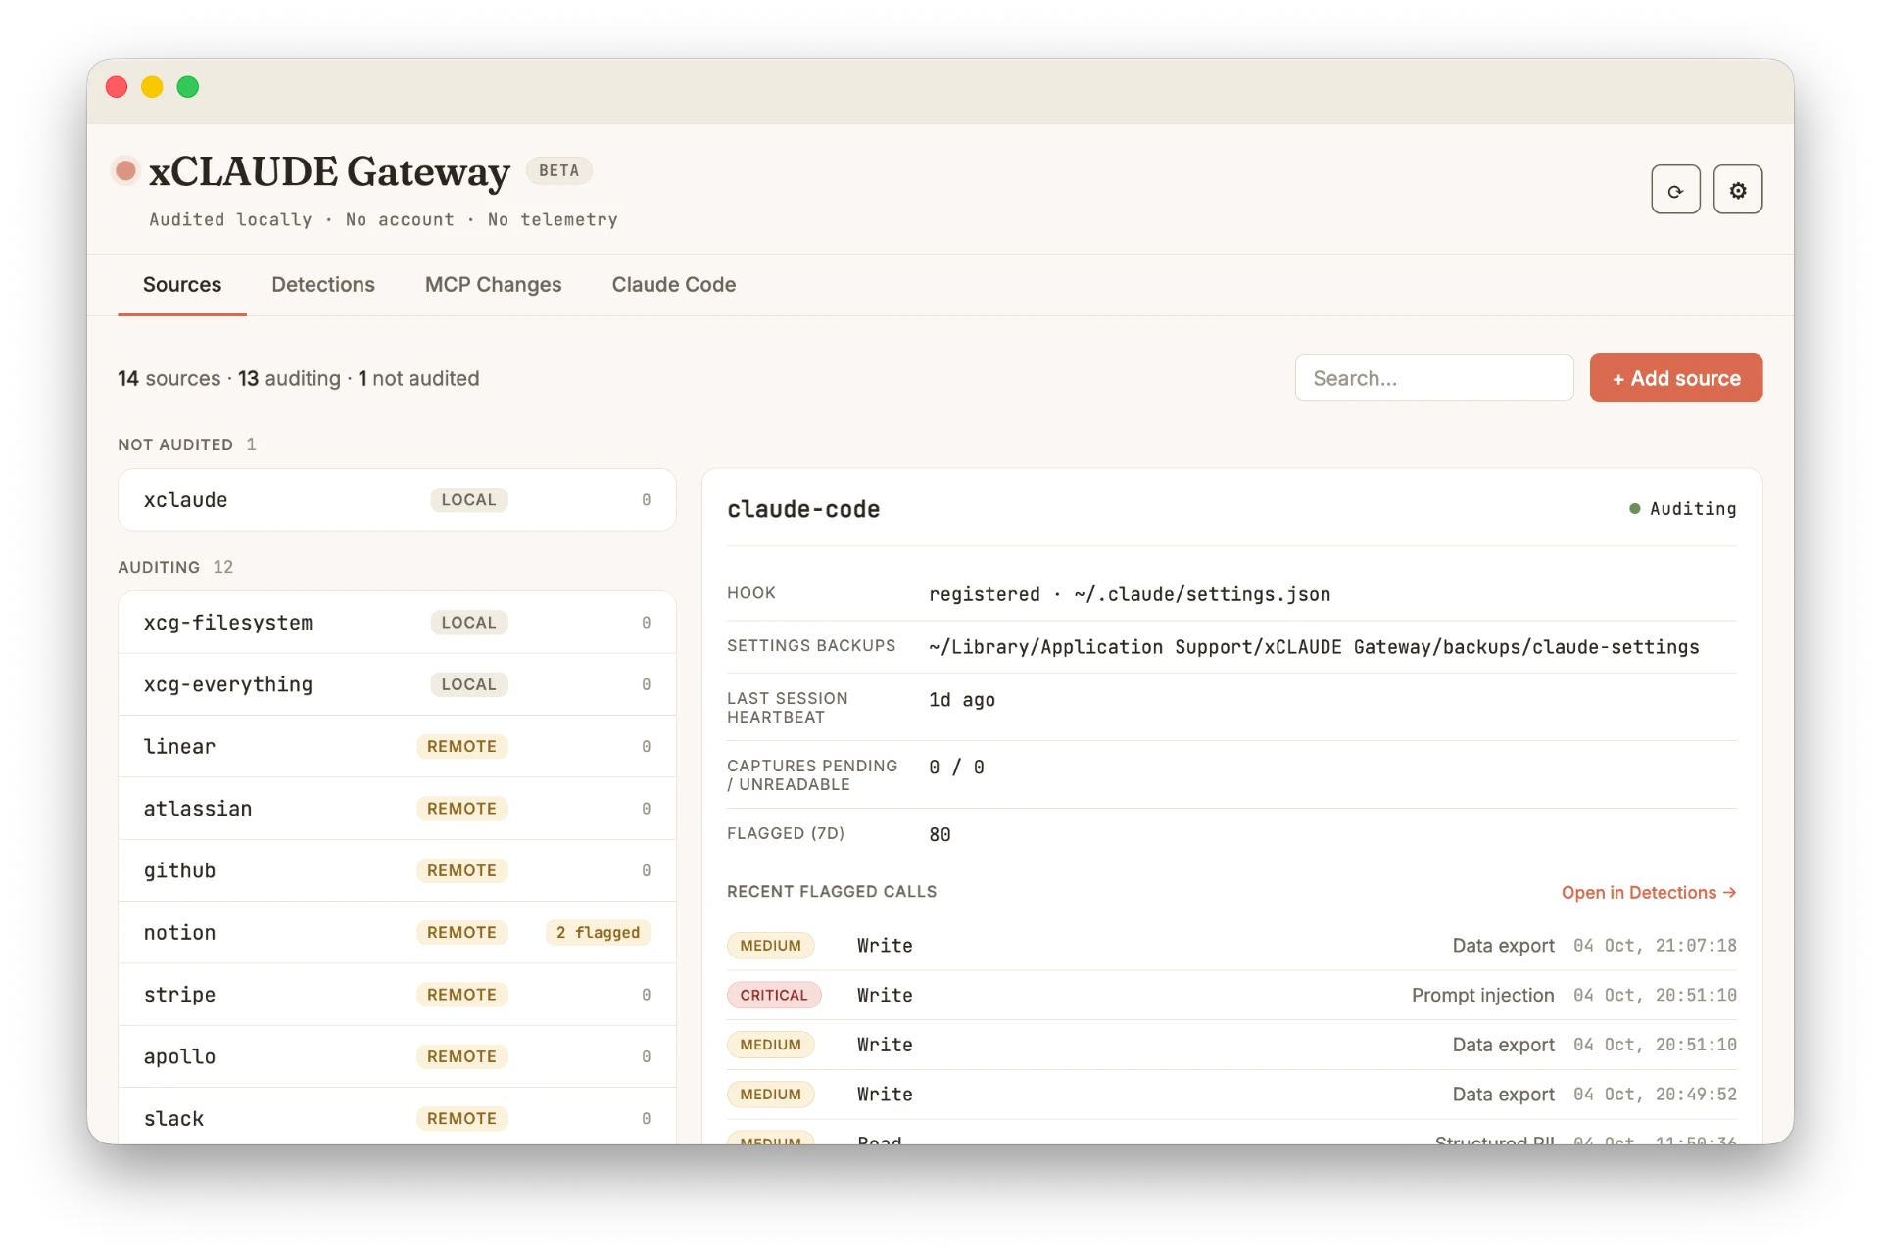The height and width of the screenshot is (1259, 1881).
Task: Click the Add source button
Action: [1675, 378]
